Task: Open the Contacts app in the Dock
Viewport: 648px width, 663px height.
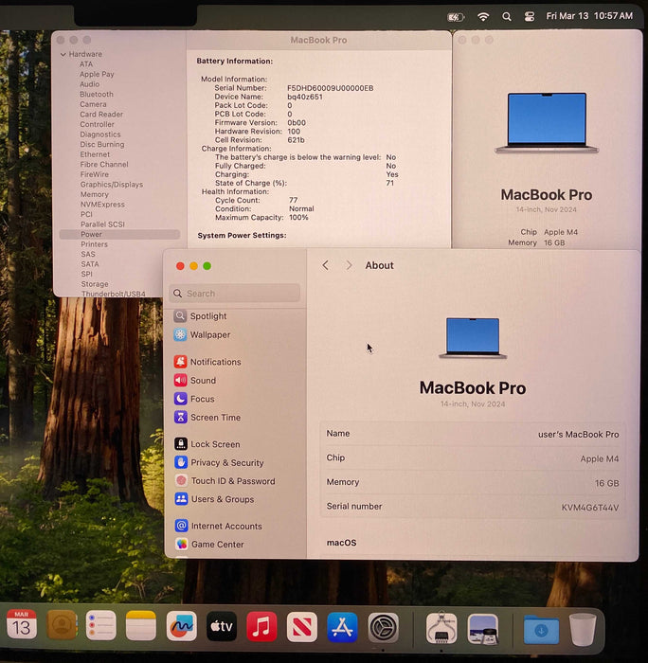Action: (62, 625)
